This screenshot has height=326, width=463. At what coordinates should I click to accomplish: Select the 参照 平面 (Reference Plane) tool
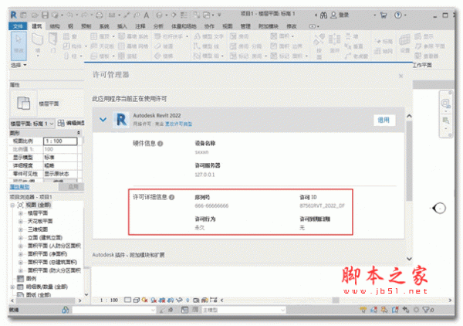coord(430,46)
